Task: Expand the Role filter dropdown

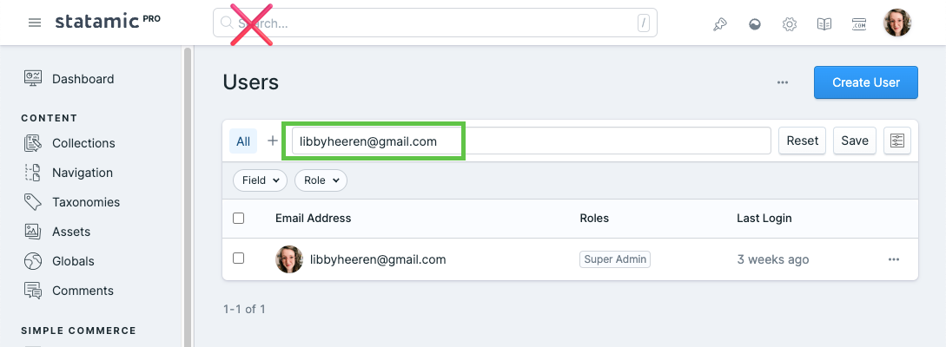Action: [x=321, y=180]
